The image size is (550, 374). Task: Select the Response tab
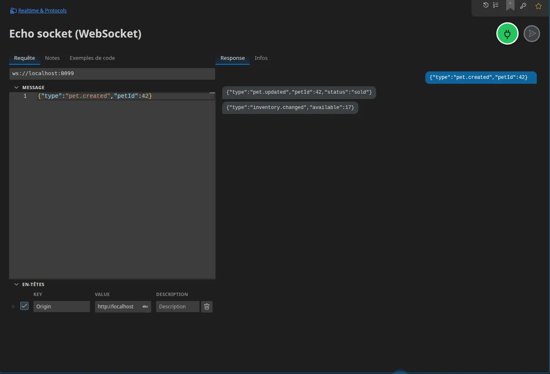pyautogui.click(x=232, y=58)
